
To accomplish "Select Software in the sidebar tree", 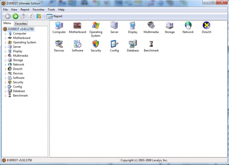I will (19, 78).
